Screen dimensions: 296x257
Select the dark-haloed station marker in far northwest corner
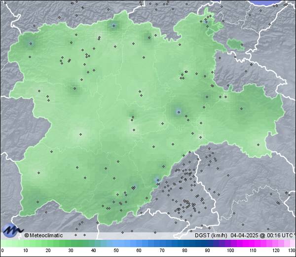click(31, 44)
